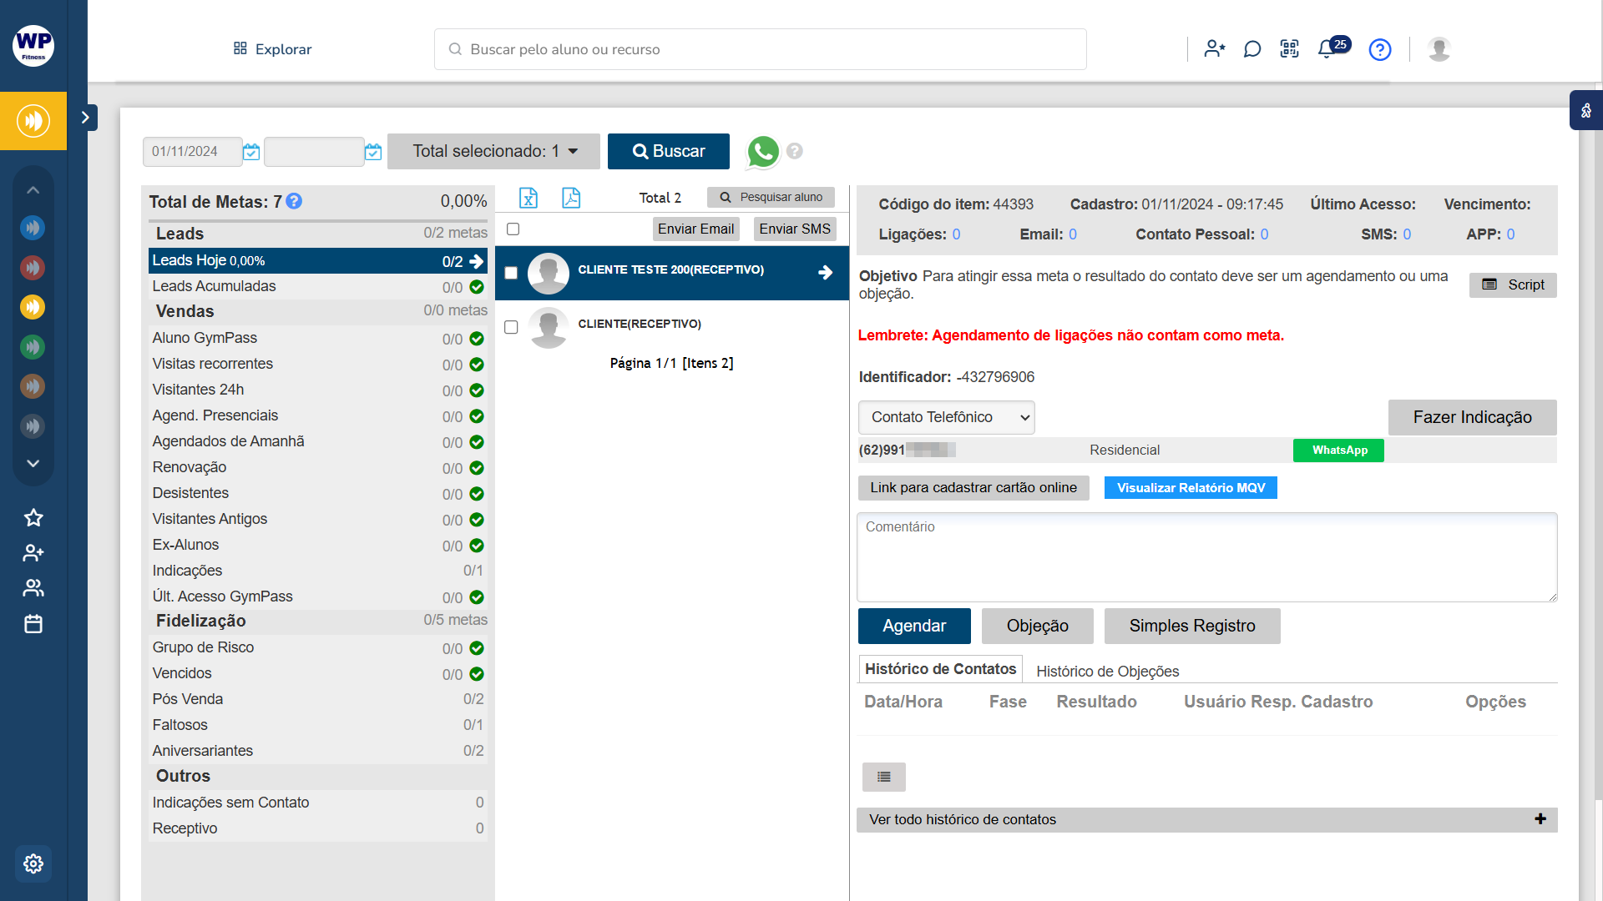
Task: Check the CLIENTE TESTE 200 checkbox
Action: pos(511,273)
